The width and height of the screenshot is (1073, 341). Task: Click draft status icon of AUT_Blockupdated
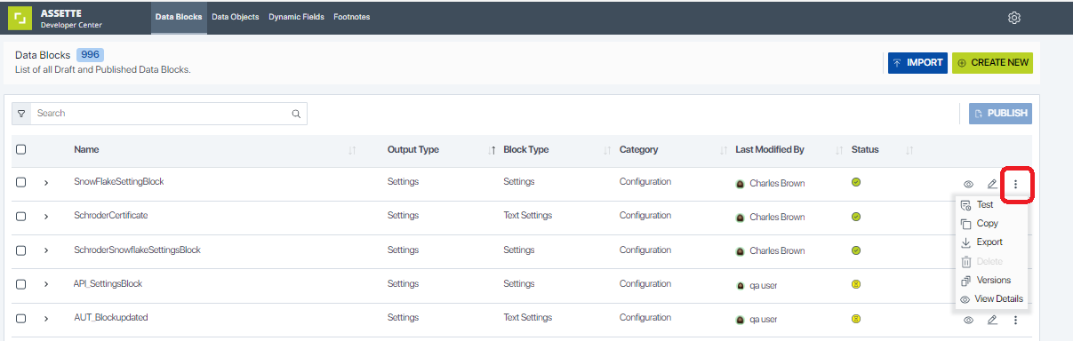856,318
